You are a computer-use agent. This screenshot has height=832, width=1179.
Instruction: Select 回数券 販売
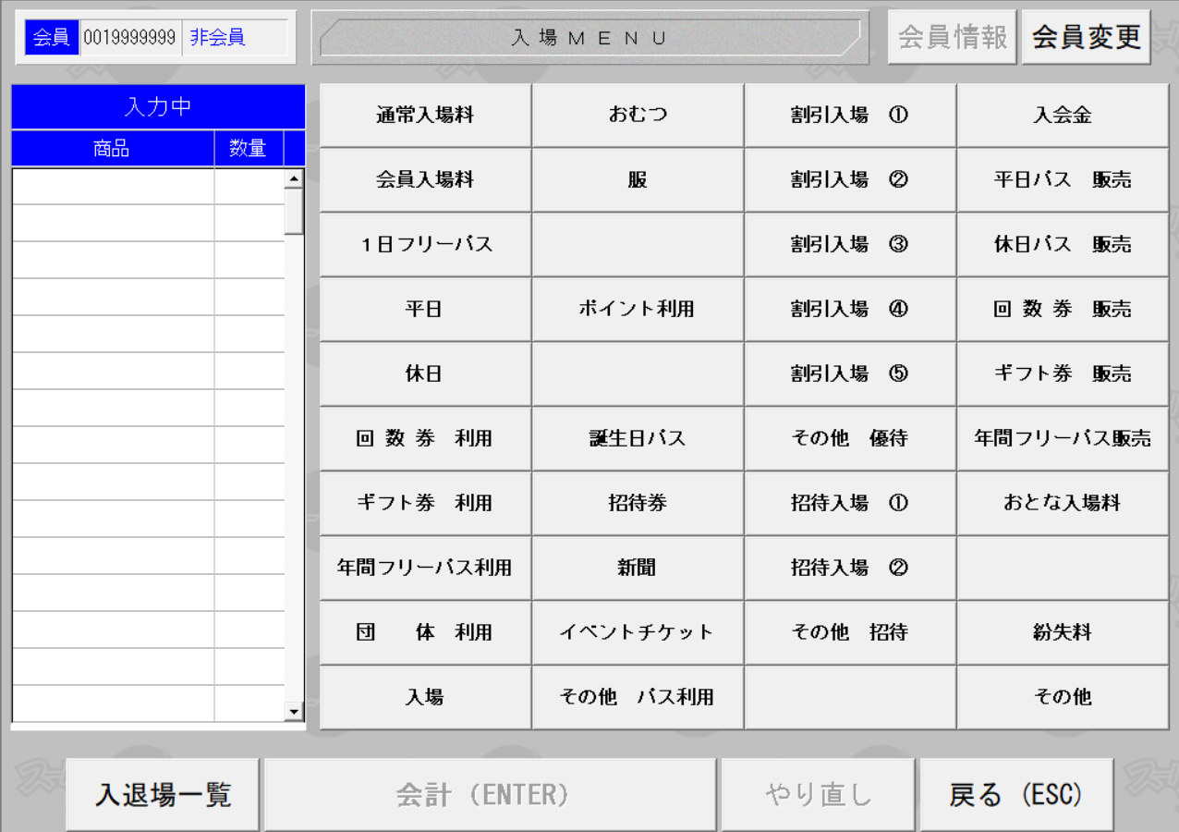[1063, 310]
